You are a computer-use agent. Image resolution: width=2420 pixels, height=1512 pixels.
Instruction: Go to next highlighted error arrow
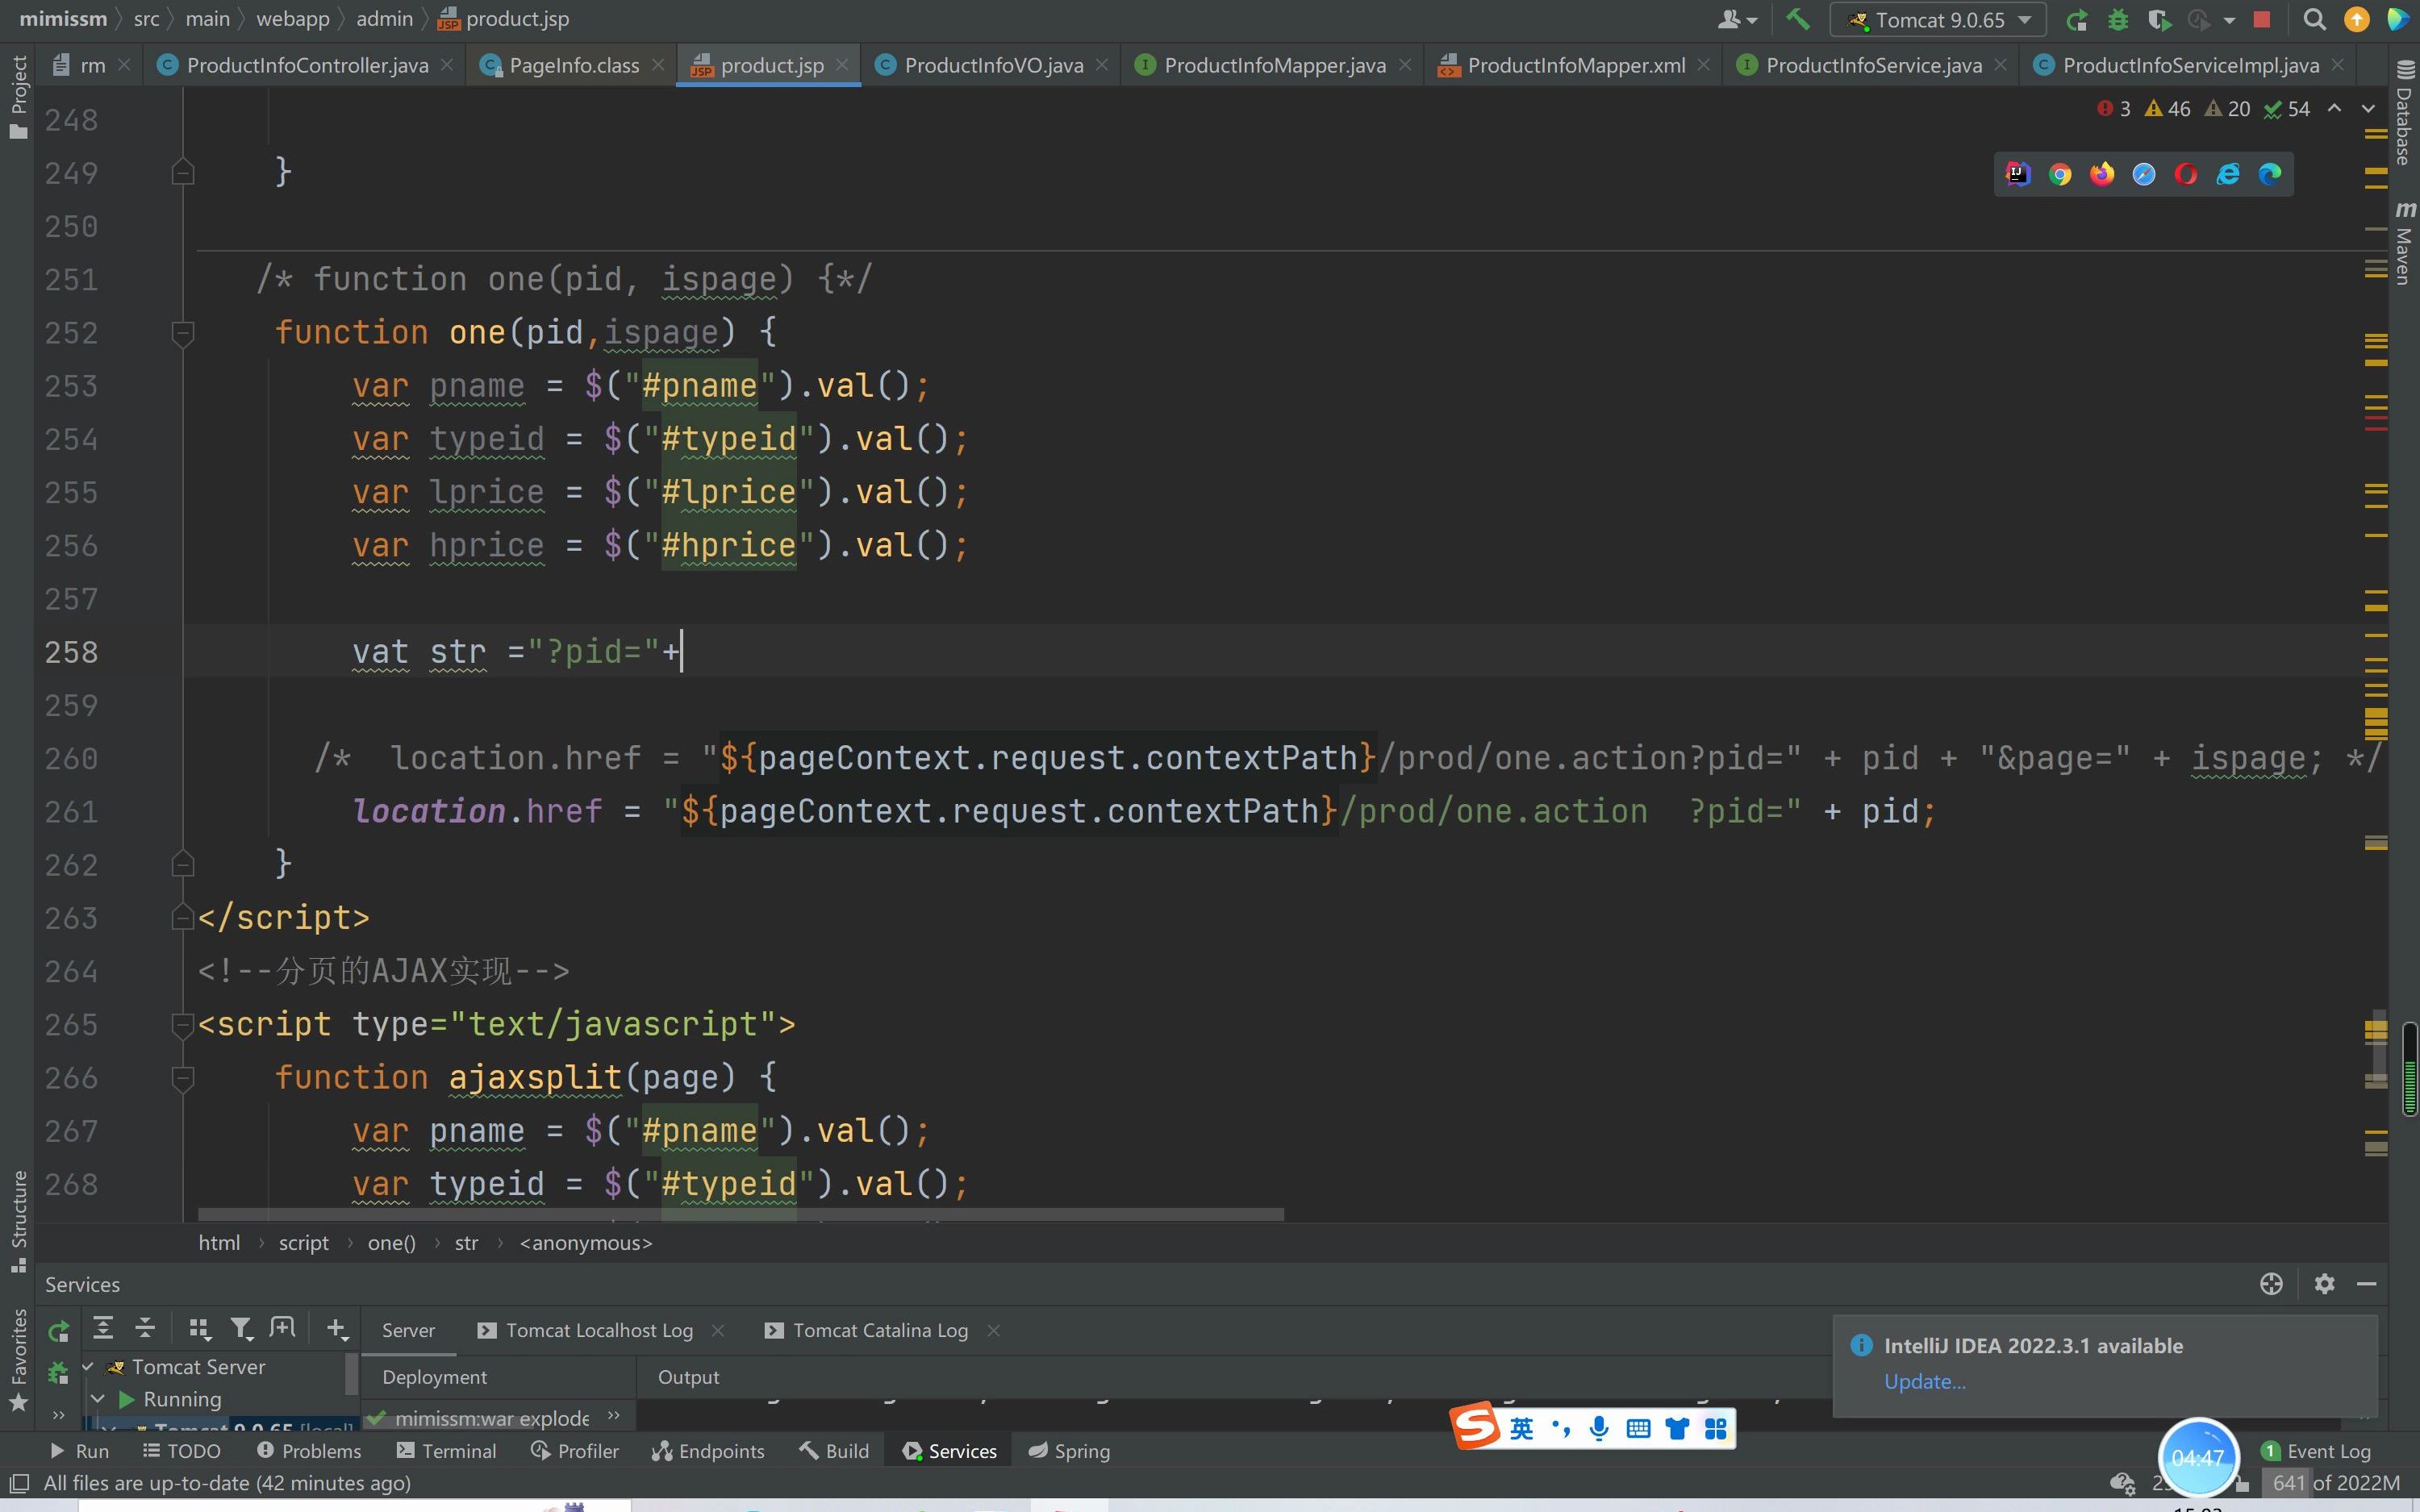tap(2368, 108)
